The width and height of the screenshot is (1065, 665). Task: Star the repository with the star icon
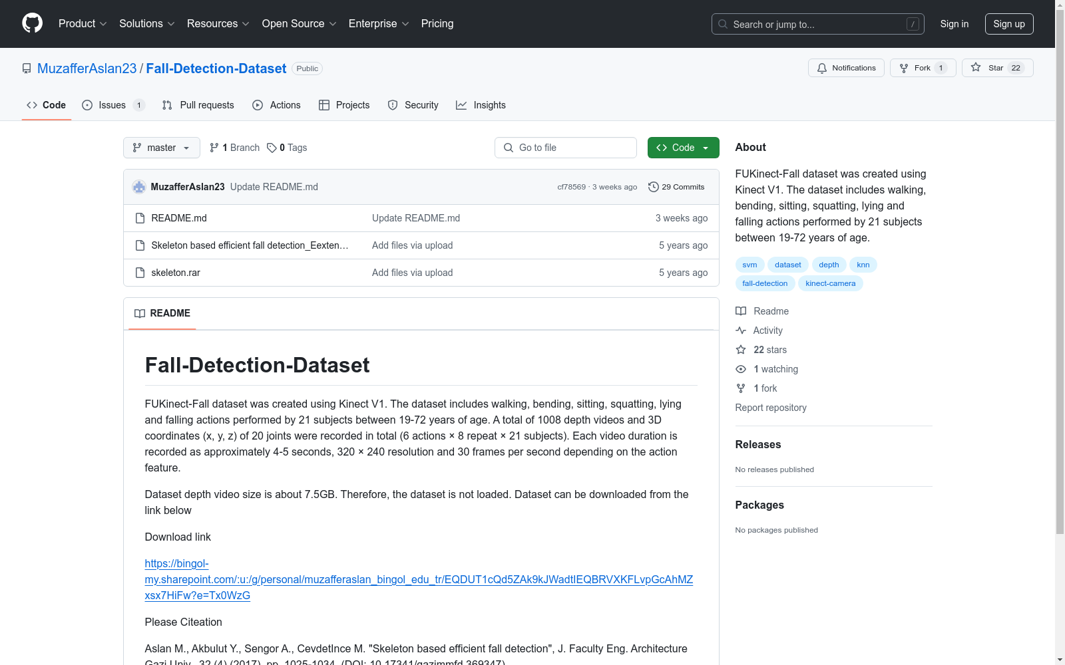point(997,68)
